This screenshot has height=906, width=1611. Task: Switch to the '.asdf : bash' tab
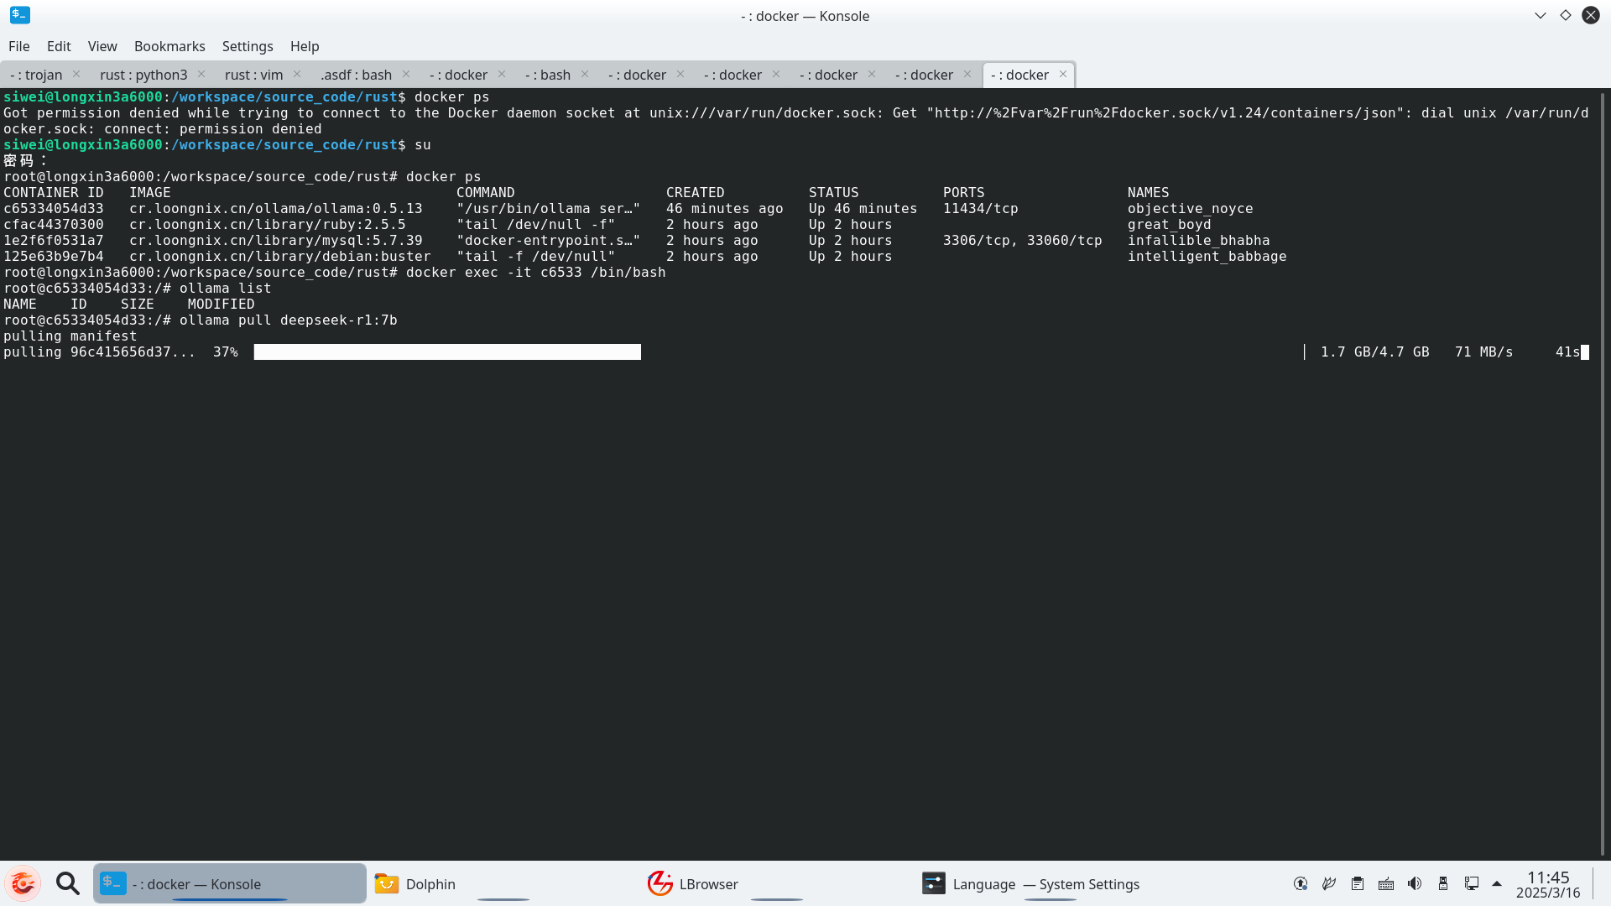coord(356,75)
